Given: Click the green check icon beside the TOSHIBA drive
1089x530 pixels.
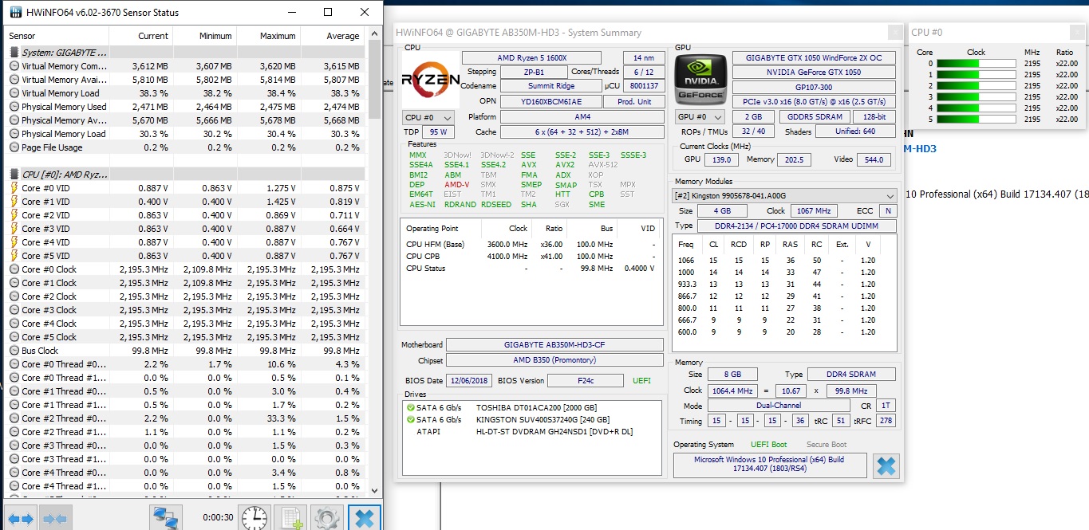Looking at the screenshot, I should coord(411,407).
